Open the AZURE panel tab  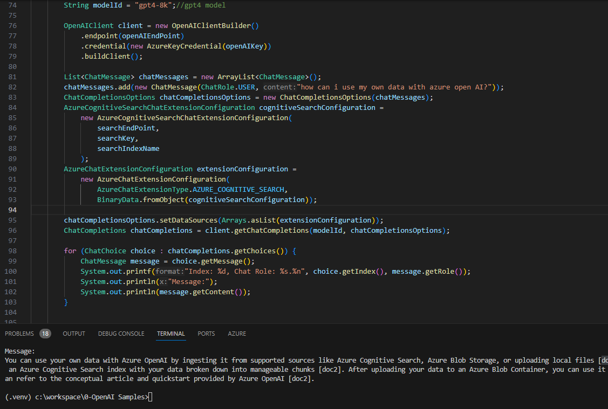(236, 333)
